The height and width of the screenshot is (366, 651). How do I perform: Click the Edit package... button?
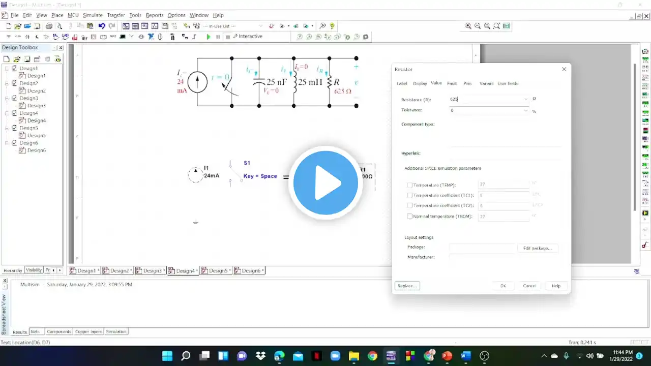[x=538, y=248]
